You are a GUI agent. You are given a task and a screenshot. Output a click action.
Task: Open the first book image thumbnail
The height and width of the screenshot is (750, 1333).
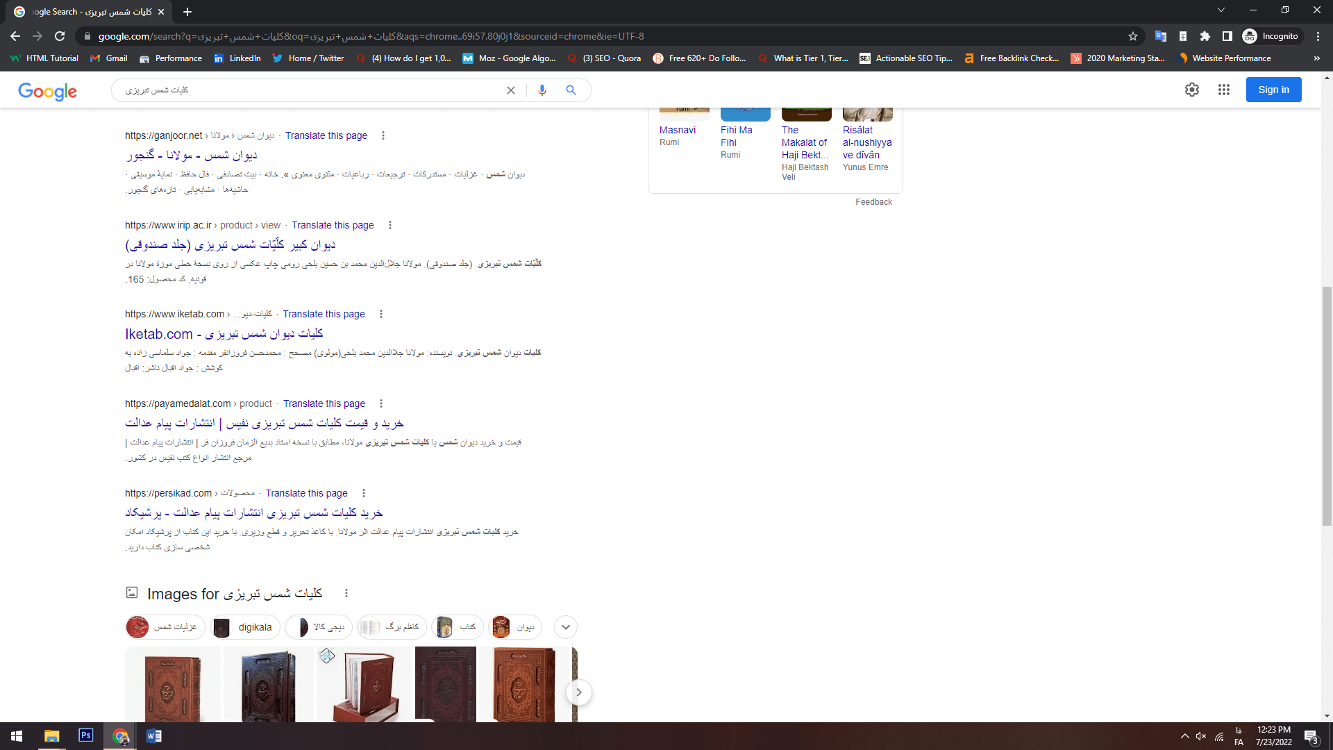tap(173, 685)
